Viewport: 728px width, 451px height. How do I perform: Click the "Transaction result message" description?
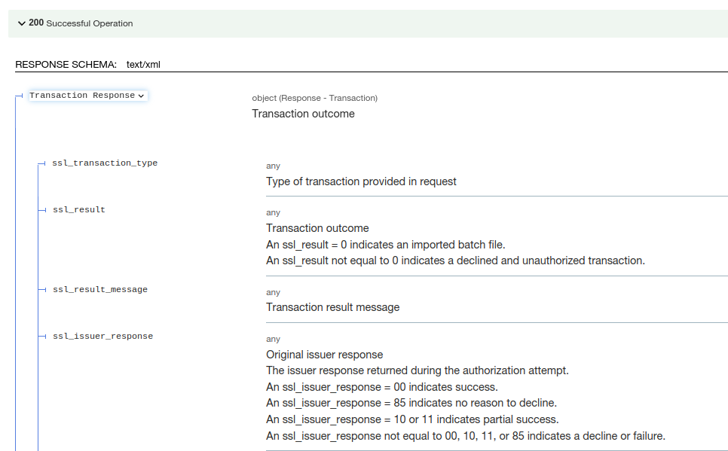click(332, 307)
